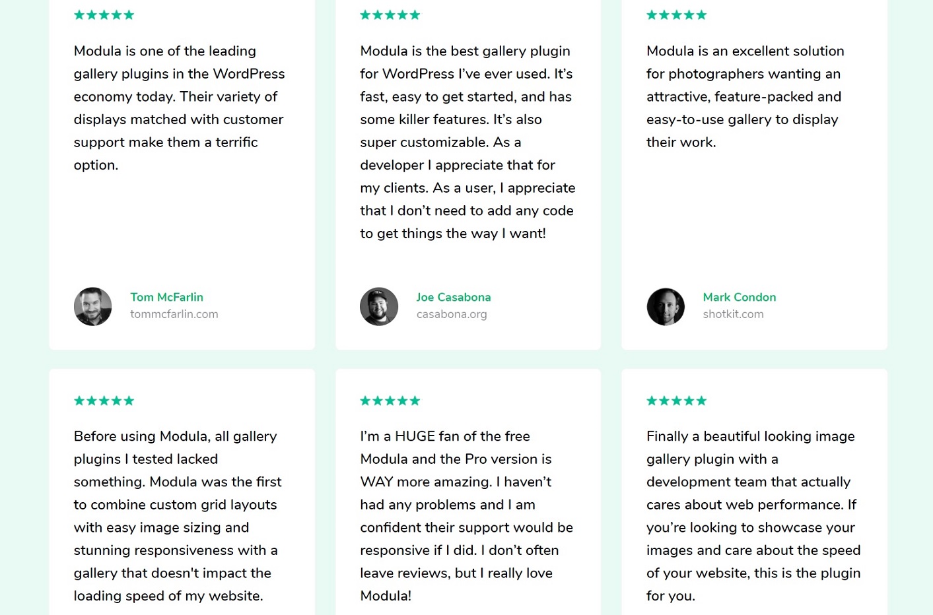Image resolution: width=933 pixels, height=615 pixels.
Task: Click stars above 'Before using Modula' review
Action: (x=104, y=401)
